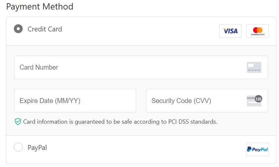Click the VISA logo icon

[x=230, y=31]
